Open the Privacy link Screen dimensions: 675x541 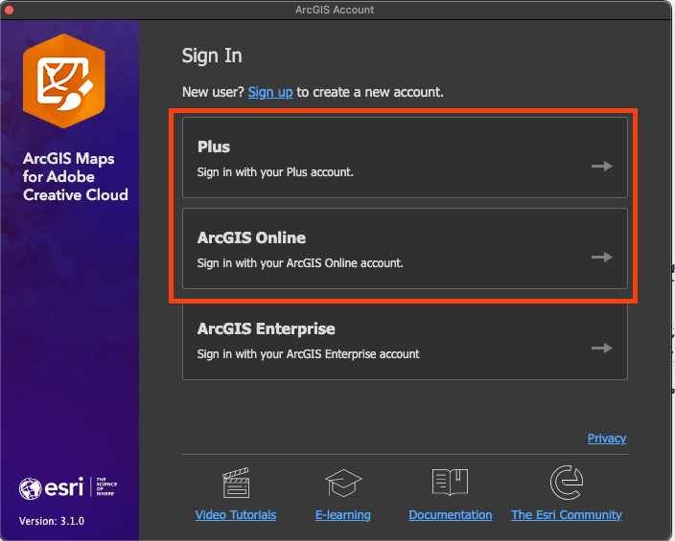point(607,439)
